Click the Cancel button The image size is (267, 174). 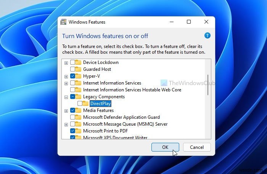point(197,147)
